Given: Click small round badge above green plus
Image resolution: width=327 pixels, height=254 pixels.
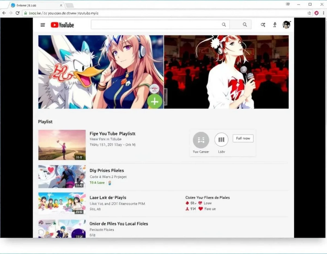Looking at the screenshot, I should click(x=154, y=89).
